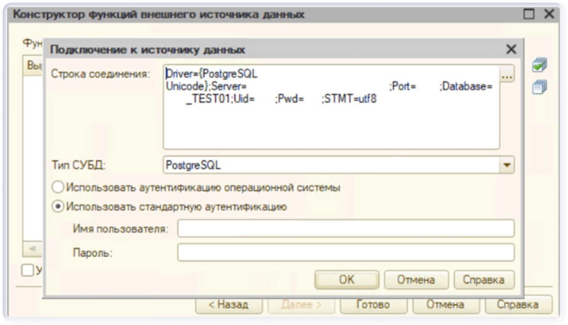Go back with the Назад button
The width and height of the screenshot is (568, 325).
pos(228,305)
